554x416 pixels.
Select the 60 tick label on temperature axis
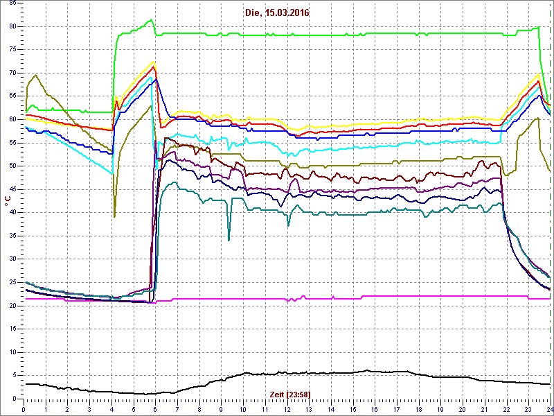click(x=12, y=119)
